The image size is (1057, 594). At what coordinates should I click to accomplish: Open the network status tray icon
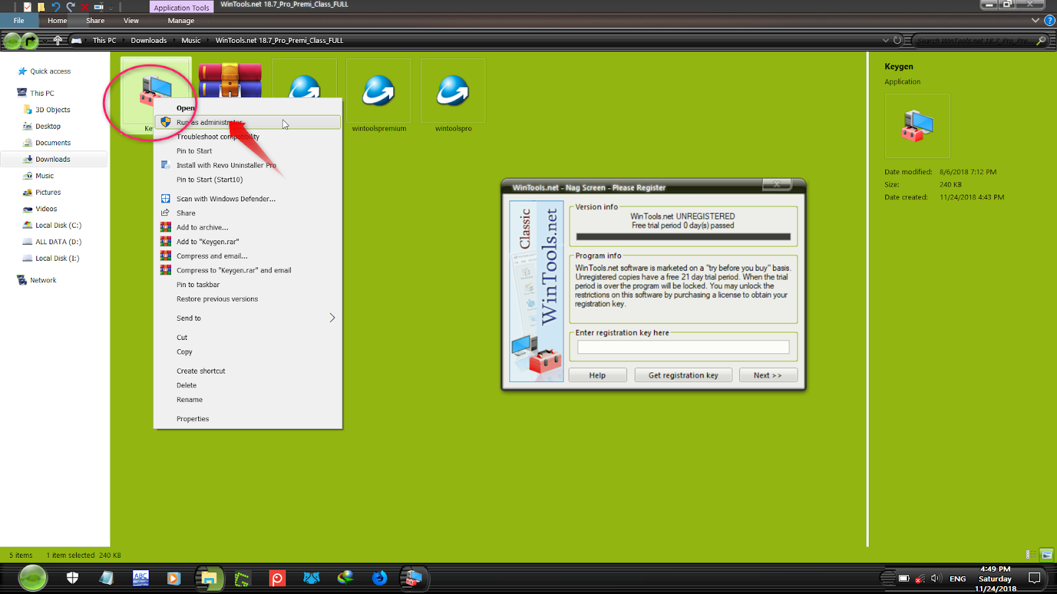919,579
